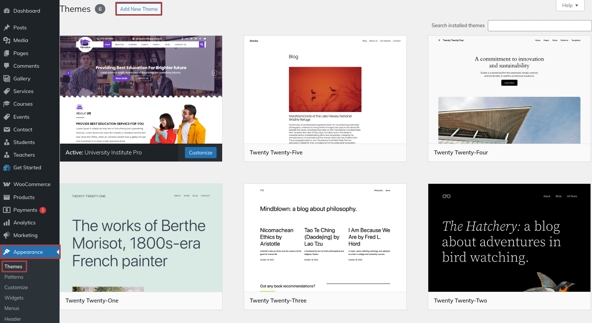Open Customize submenu item
592x323 pixels.
tap(16, 287)
